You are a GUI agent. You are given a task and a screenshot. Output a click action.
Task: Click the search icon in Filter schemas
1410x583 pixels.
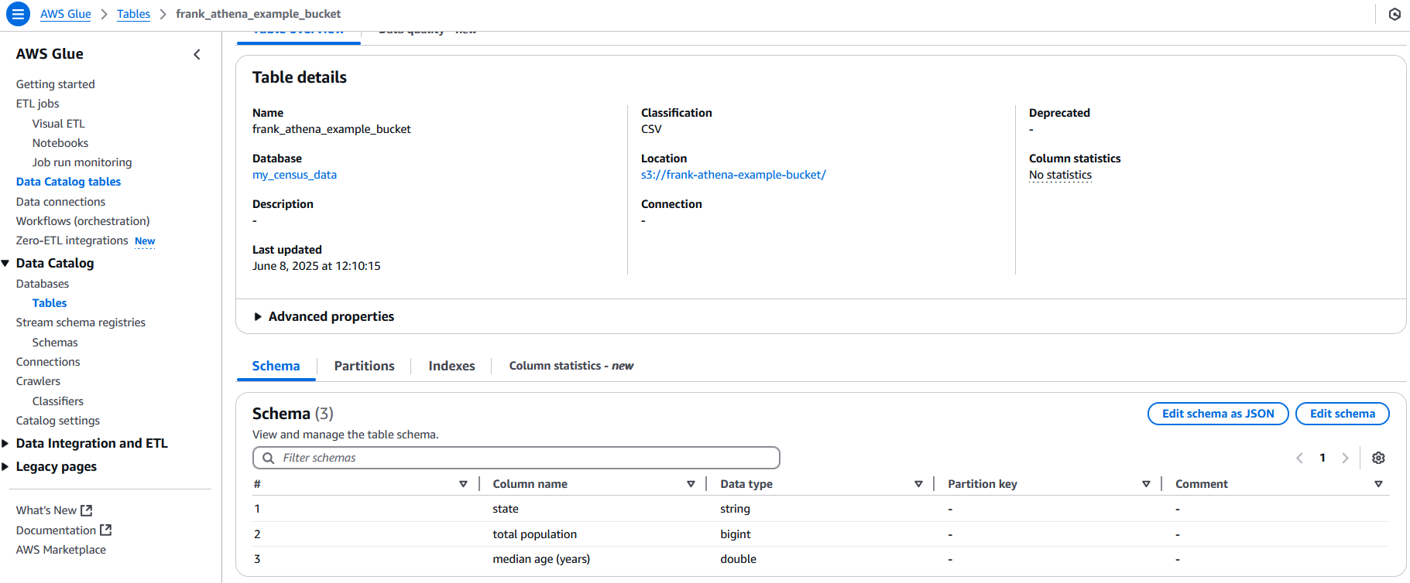(268, 458)
